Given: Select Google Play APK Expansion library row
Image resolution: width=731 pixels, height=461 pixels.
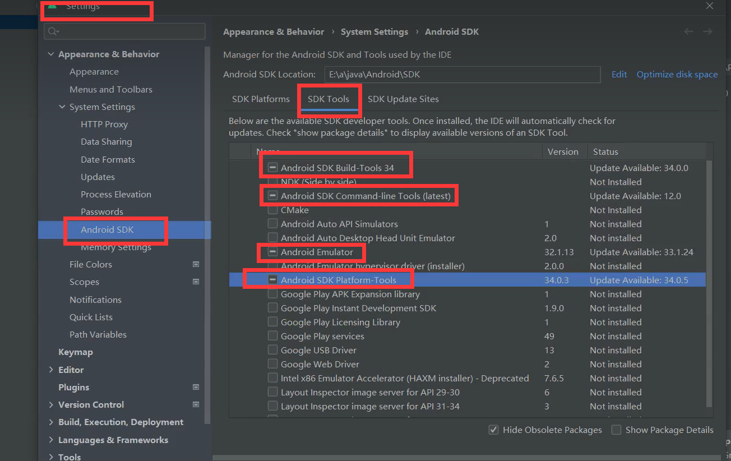Looking at the screenshot, I should coord(468,294).
